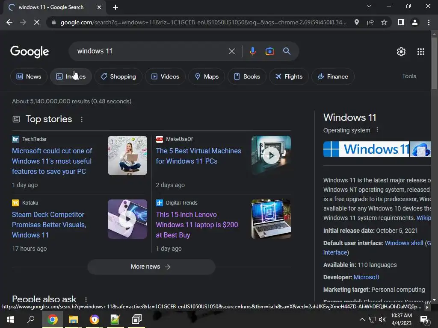Open the location permission icon in address bar
This screenshot has width=438, height=328.
pyautogui.click(x=357, y=22)
